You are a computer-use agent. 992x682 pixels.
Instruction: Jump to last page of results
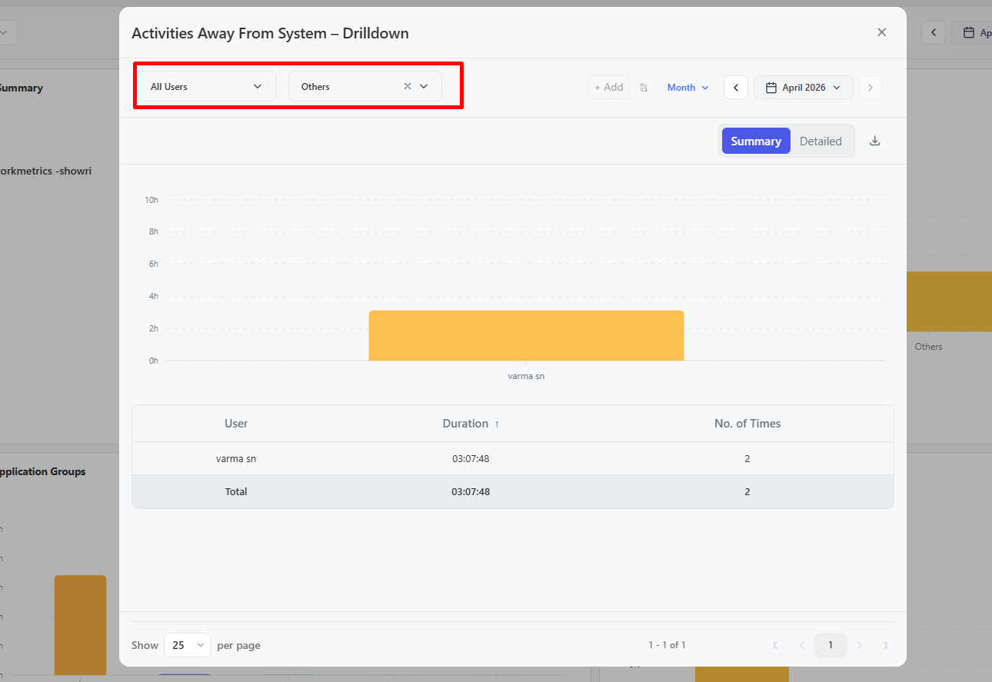pos(886,645)
